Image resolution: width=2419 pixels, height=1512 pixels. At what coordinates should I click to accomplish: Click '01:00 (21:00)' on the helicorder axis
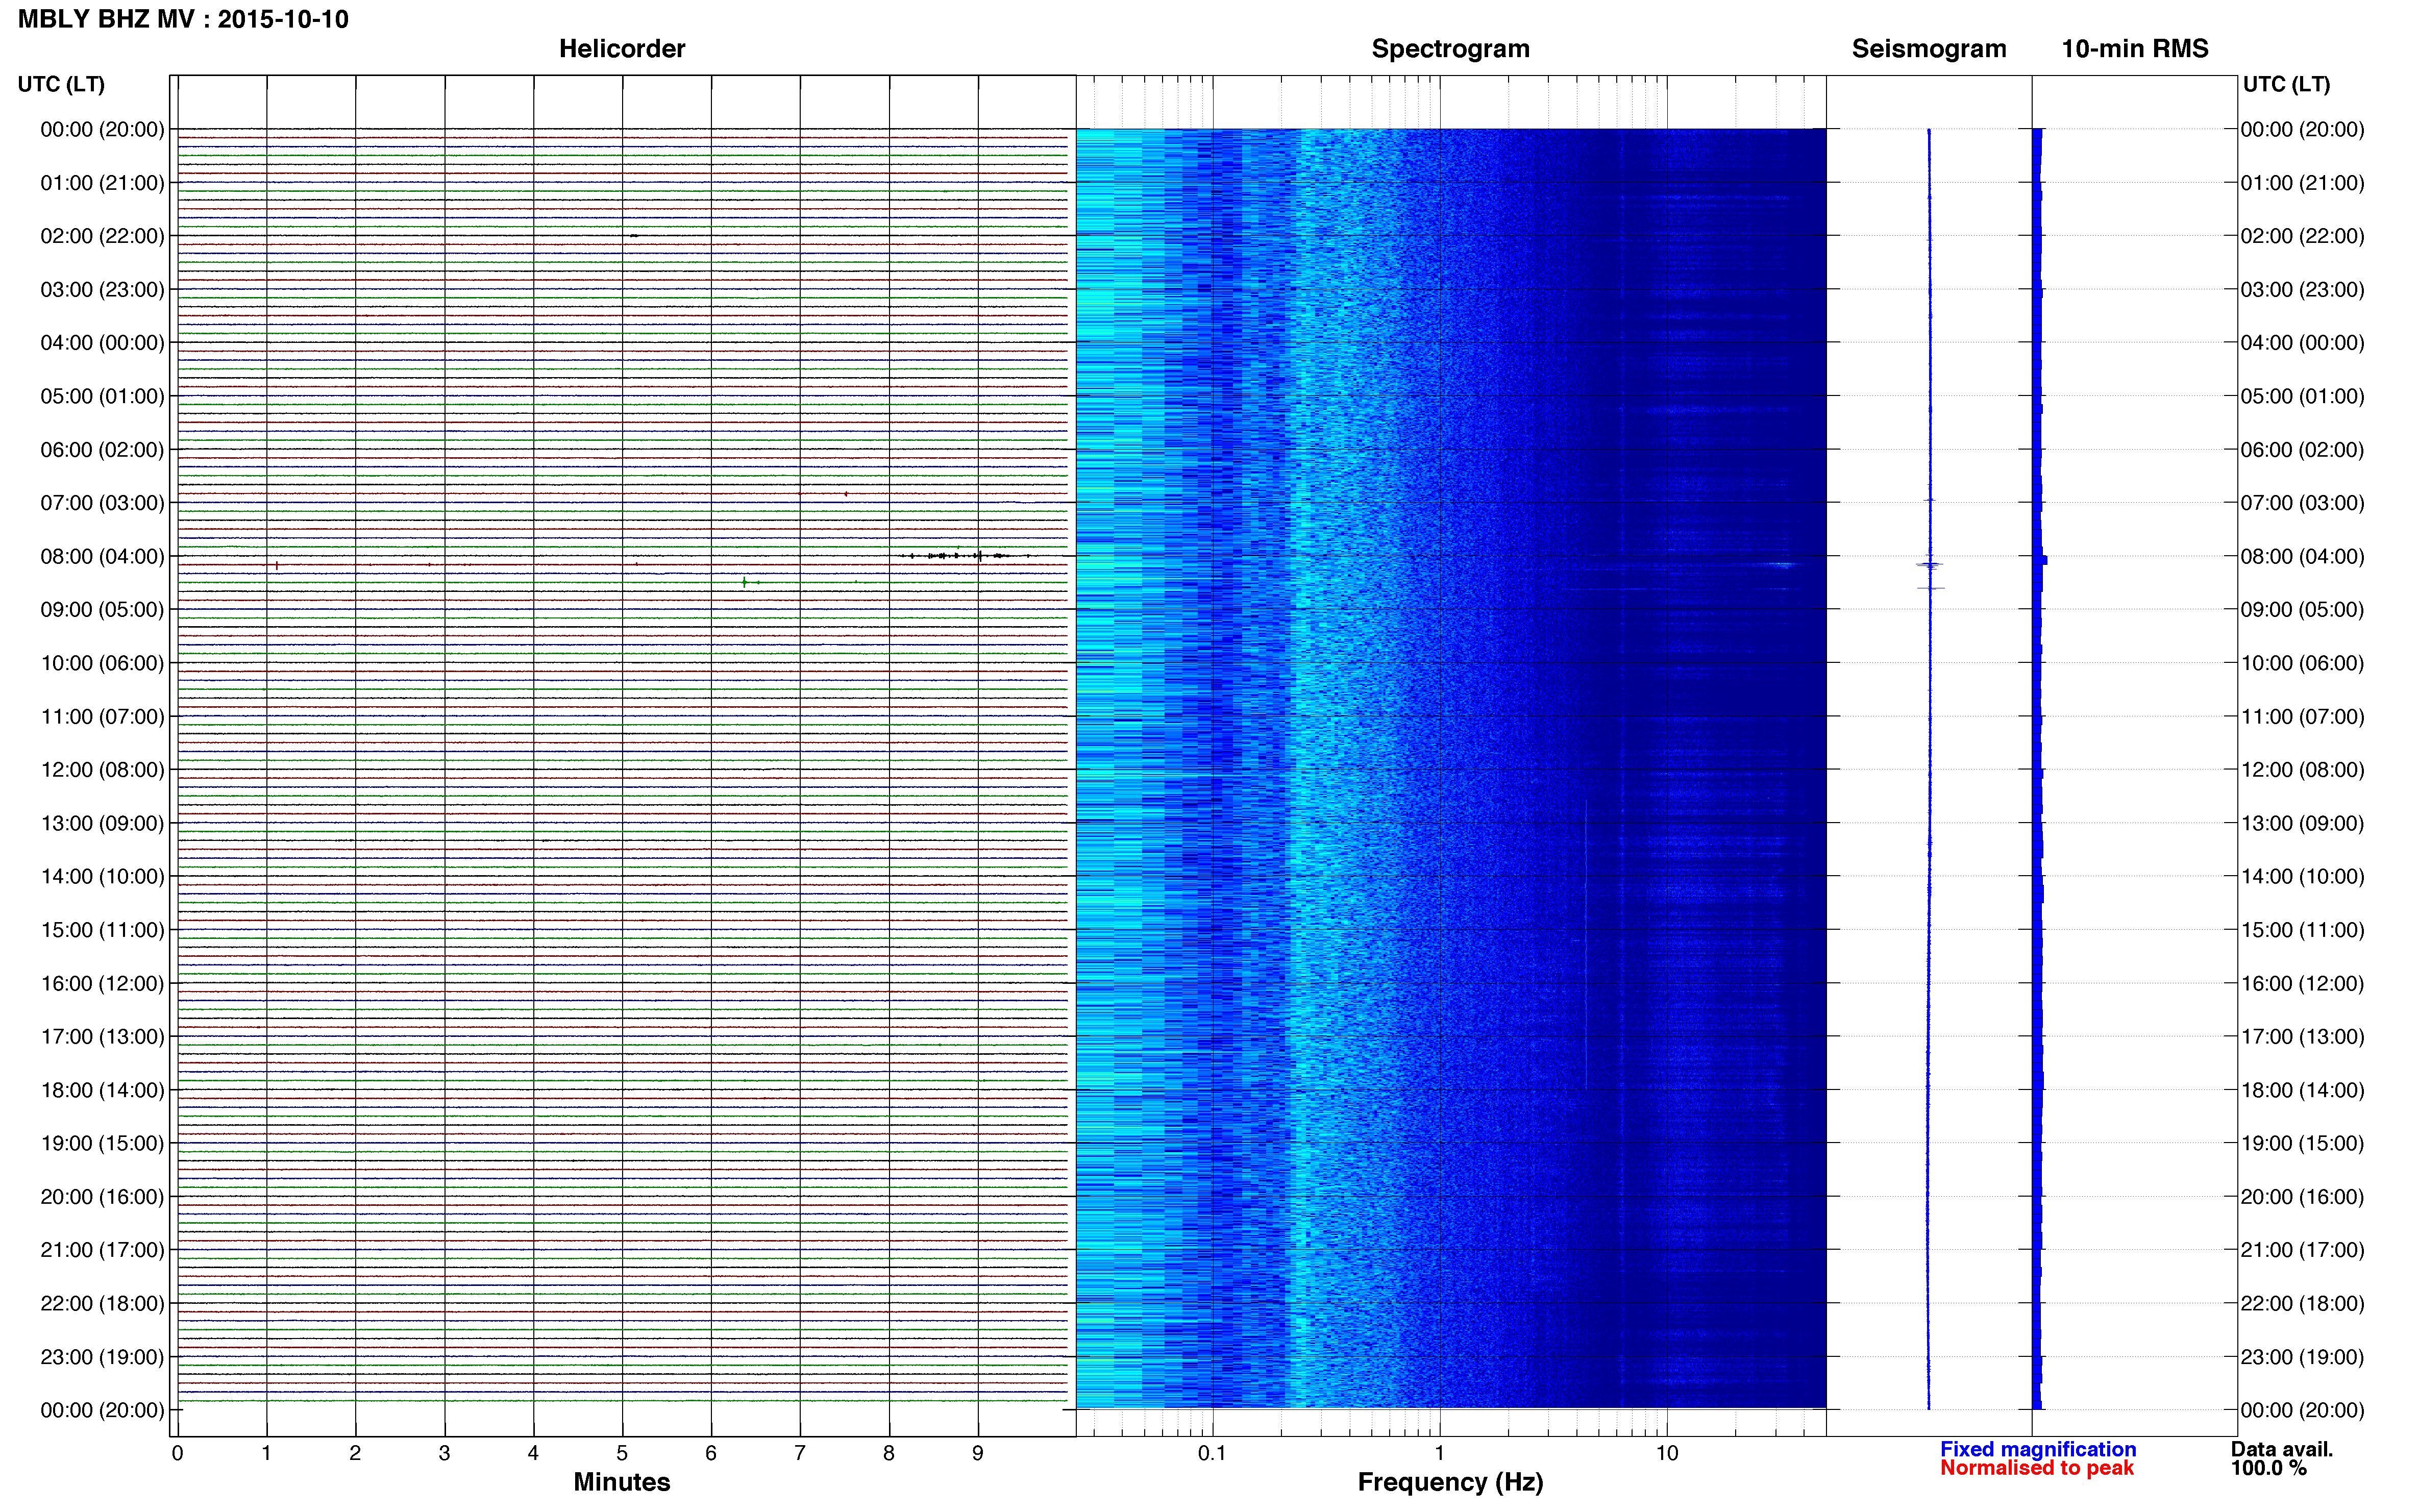(x=102, y=183)
